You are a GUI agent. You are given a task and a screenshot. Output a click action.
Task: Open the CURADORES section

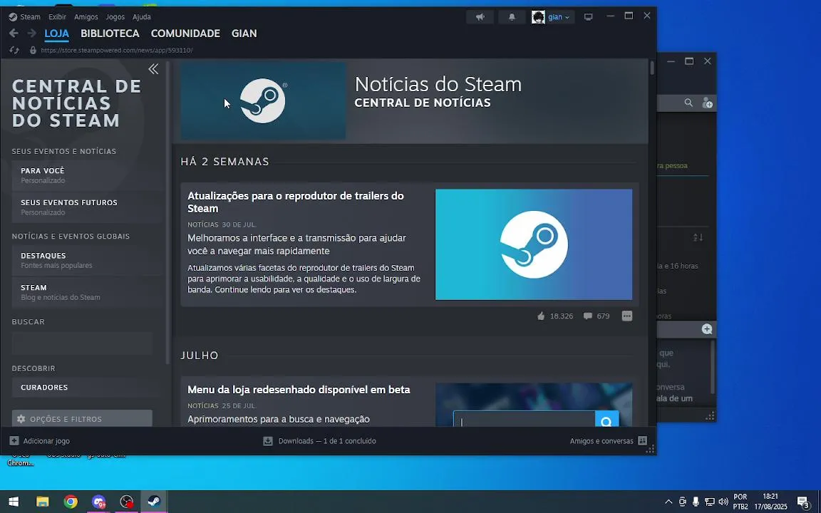click(87, 388)
